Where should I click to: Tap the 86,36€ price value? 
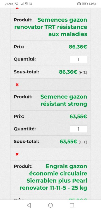[78, 47]
